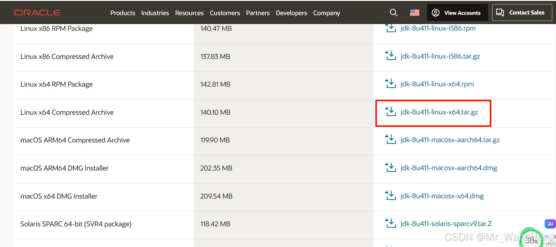
Task: Click download icon for jdk-8u411-linux-x64.tar.gz
Action: point(391,111)
